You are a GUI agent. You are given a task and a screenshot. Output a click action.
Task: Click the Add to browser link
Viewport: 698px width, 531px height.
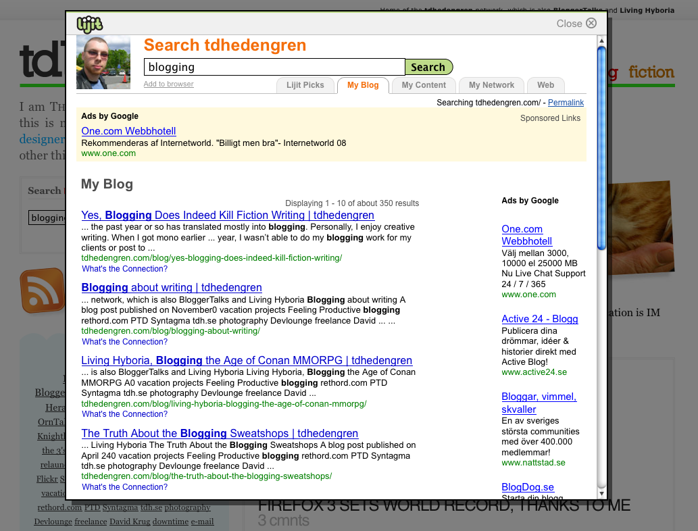click(x=168, y=84)
